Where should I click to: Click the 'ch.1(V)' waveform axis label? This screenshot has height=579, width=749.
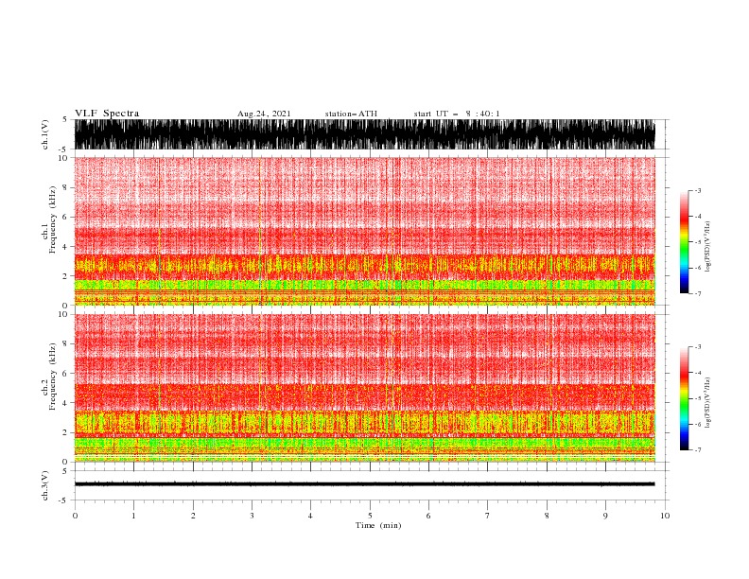click(x=45, y=134)
